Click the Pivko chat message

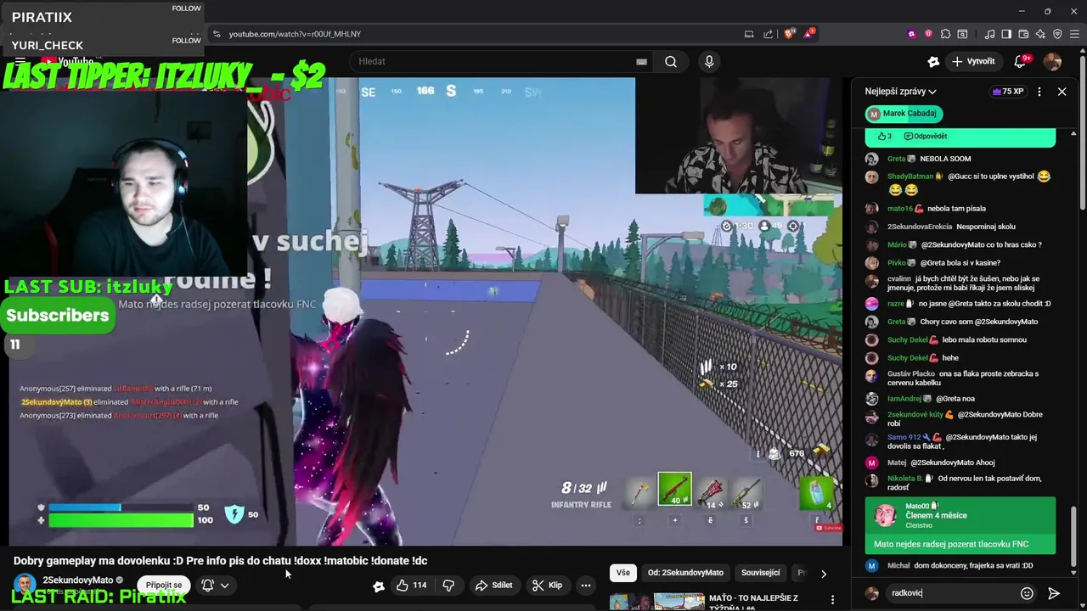pyautogui.click(x=960, y=263)
